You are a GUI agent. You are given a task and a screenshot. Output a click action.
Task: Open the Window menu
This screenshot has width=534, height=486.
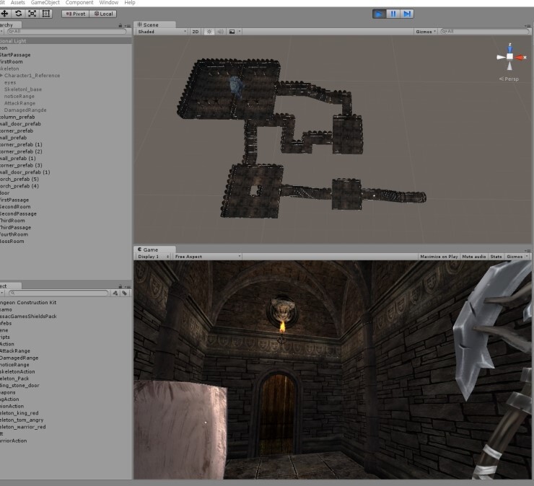(x=109, y=3)
